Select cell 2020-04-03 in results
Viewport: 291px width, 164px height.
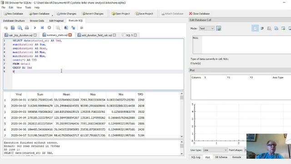(19, 112)
